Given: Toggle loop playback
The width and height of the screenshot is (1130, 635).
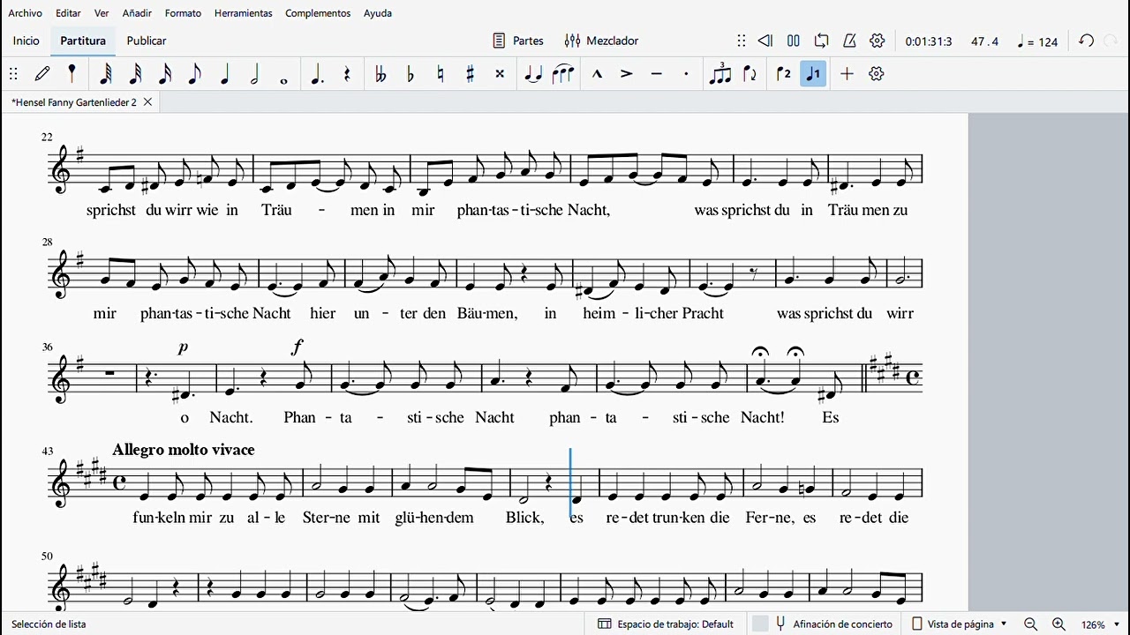Looking at the screenshot, I should tap(822, 41).
